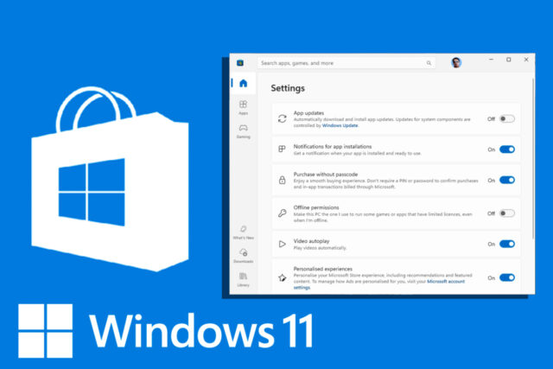Switch off Video autoplay toggle
Image resolution: width=553 pixels, height=369 pixels.
click(x=507, y=244)
